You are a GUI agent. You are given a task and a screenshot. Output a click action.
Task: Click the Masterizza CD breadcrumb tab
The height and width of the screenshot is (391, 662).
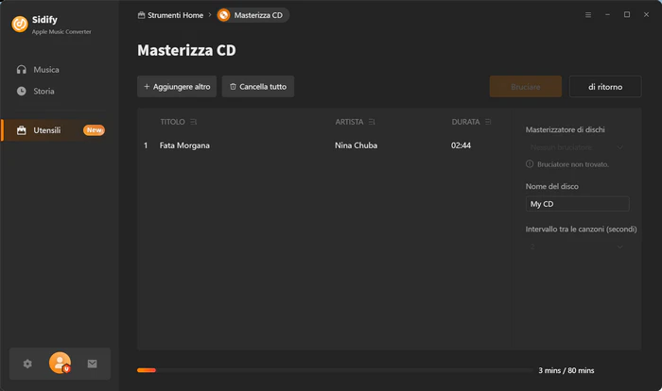(x=253, y=15)
